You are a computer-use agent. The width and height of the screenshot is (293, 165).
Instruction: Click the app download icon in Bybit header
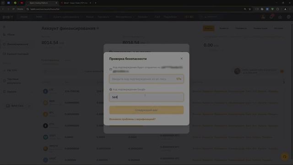280,17
